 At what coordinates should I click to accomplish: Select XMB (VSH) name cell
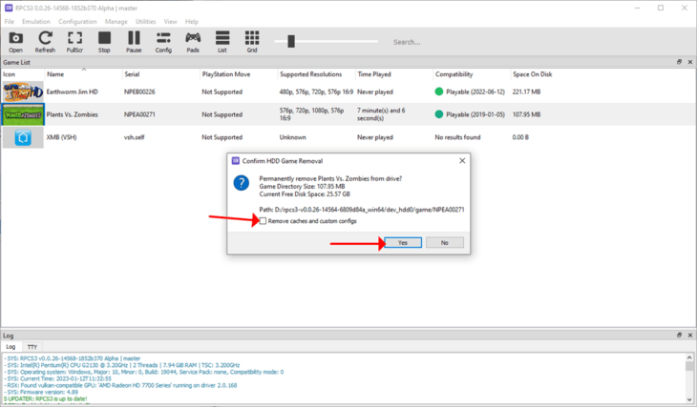61,137
